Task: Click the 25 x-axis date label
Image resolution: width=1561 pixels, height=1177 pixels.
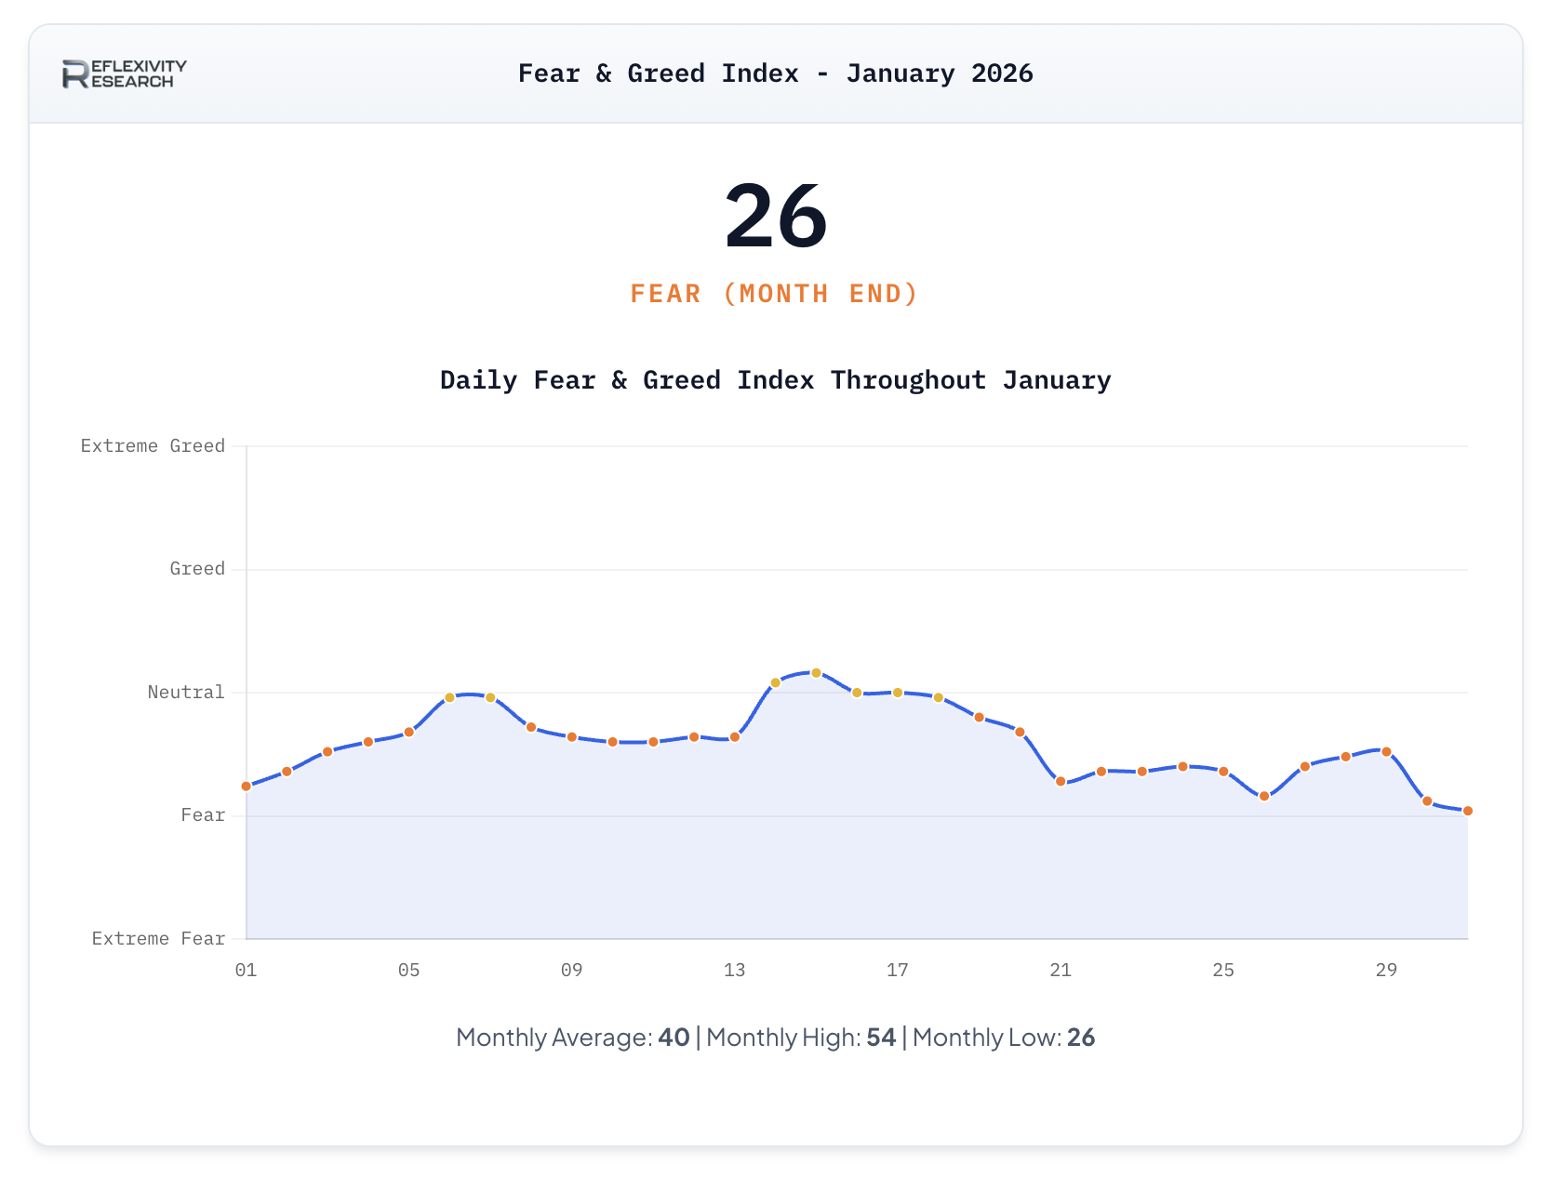Action: tap(1223, 971)
